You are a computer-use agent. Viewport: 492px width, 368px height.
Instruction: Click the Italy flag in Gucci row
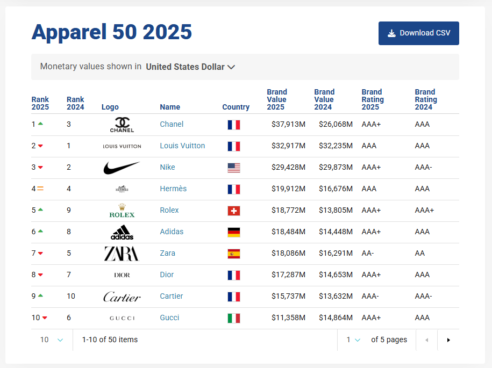233,318
